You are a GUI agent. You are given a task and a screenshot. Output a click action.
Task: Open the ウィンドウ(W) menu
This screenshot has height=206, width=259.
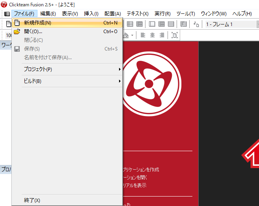coord(214,13)
